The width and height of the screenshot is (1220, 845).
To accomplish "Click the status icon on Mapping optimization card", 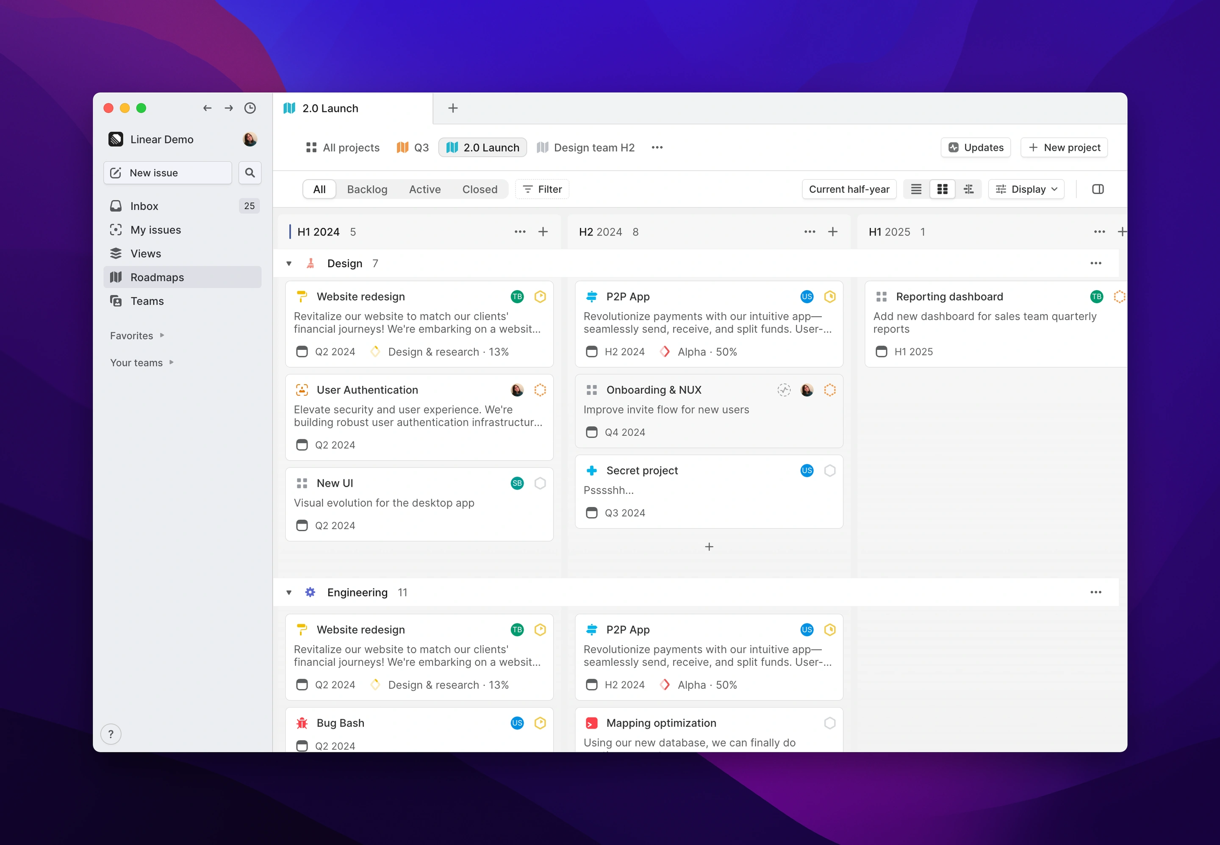I will [830, 723].
